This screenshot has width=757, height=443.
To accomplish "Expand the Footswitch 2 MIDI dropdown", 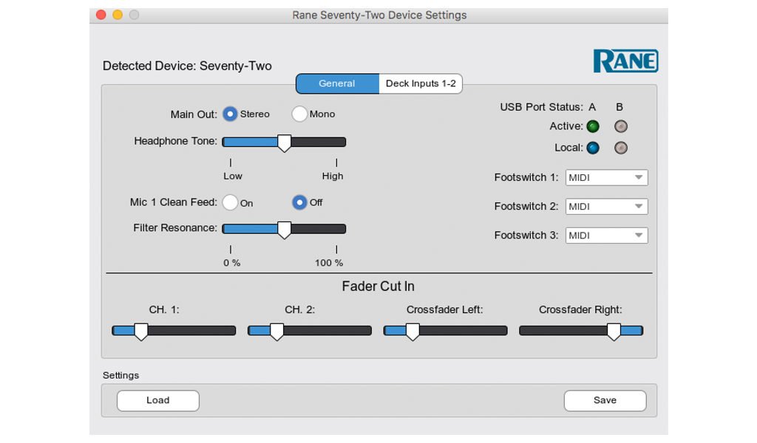I will pos(606,207).
